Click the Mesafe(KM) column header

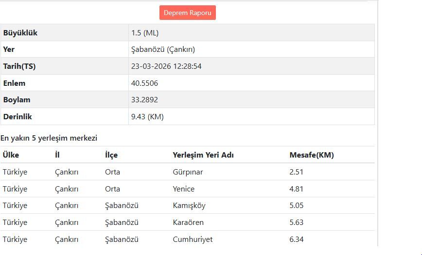tap(312, 155)
